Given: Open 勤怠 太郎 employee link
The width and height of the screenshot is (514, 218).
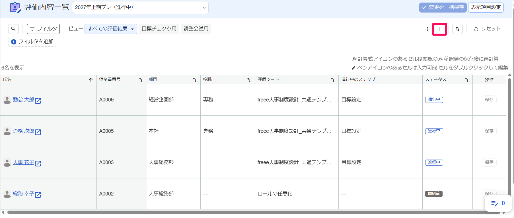Looking at the screenshot, I should (23, 100).
